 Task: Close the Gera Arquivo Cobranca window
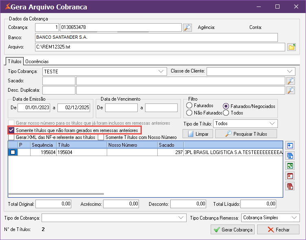(296, 7)
